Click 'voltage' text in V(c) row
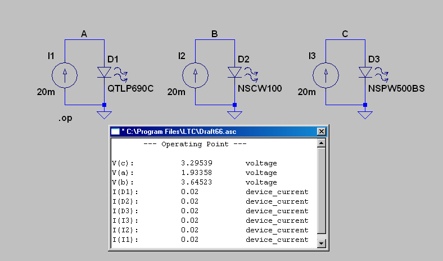 (x=261, y=164)
